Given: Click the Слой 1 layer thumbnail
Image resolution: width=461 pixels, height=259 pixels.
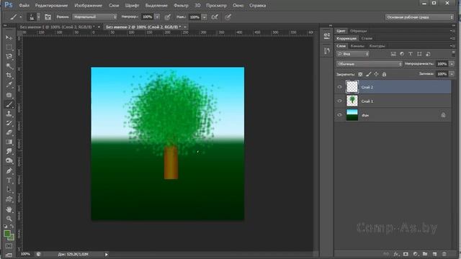Looking at the screenshot, I should point(352,101).
